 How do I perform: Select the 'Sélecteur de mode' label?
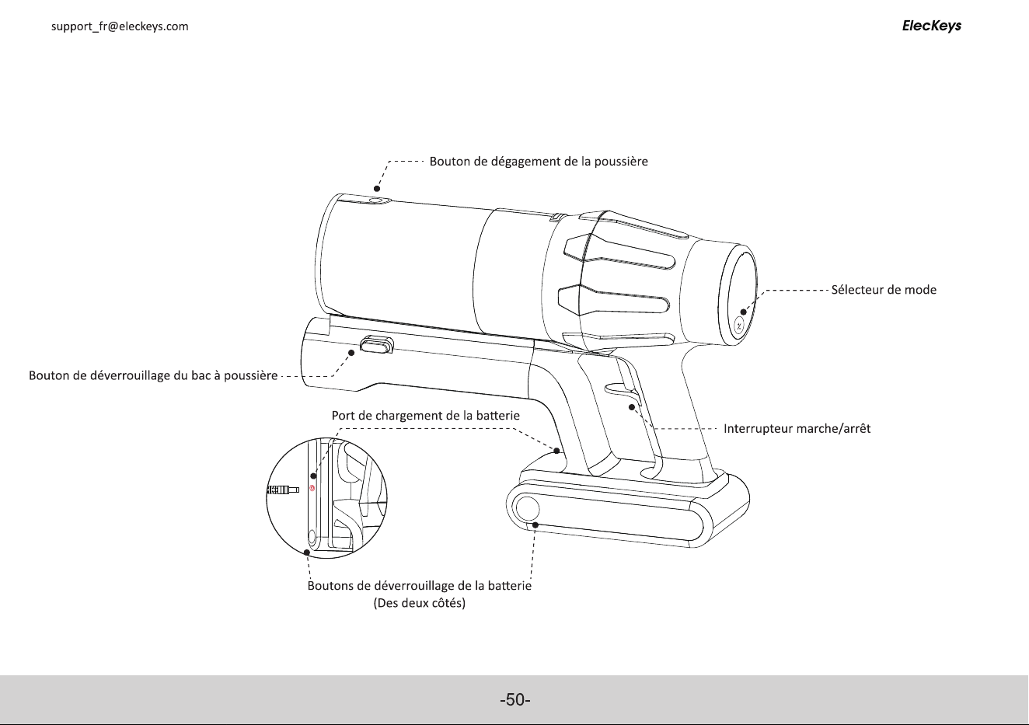[x=884, y=290]
